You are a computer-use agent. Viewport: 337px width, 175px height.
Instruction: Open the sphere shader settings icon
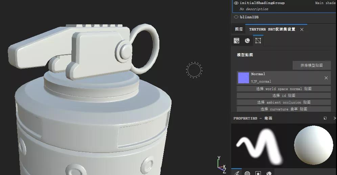point(247,41)
